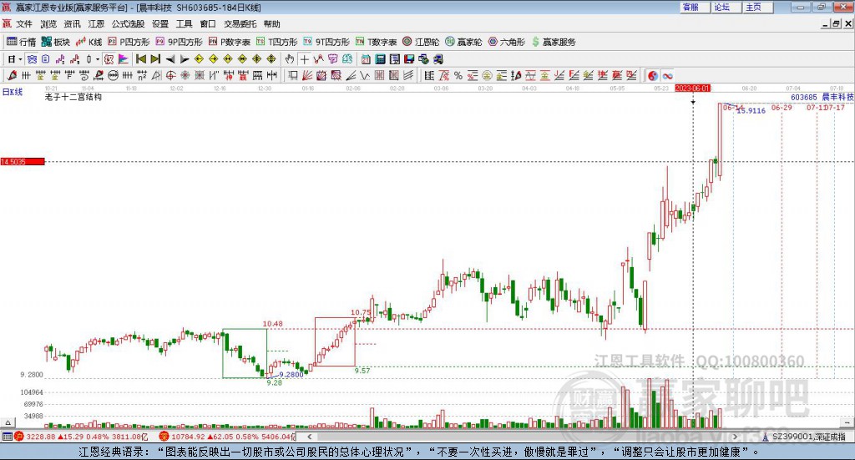Open the 交易委托 menu
The height and width of the screenshot is (460, 855).
240,24
